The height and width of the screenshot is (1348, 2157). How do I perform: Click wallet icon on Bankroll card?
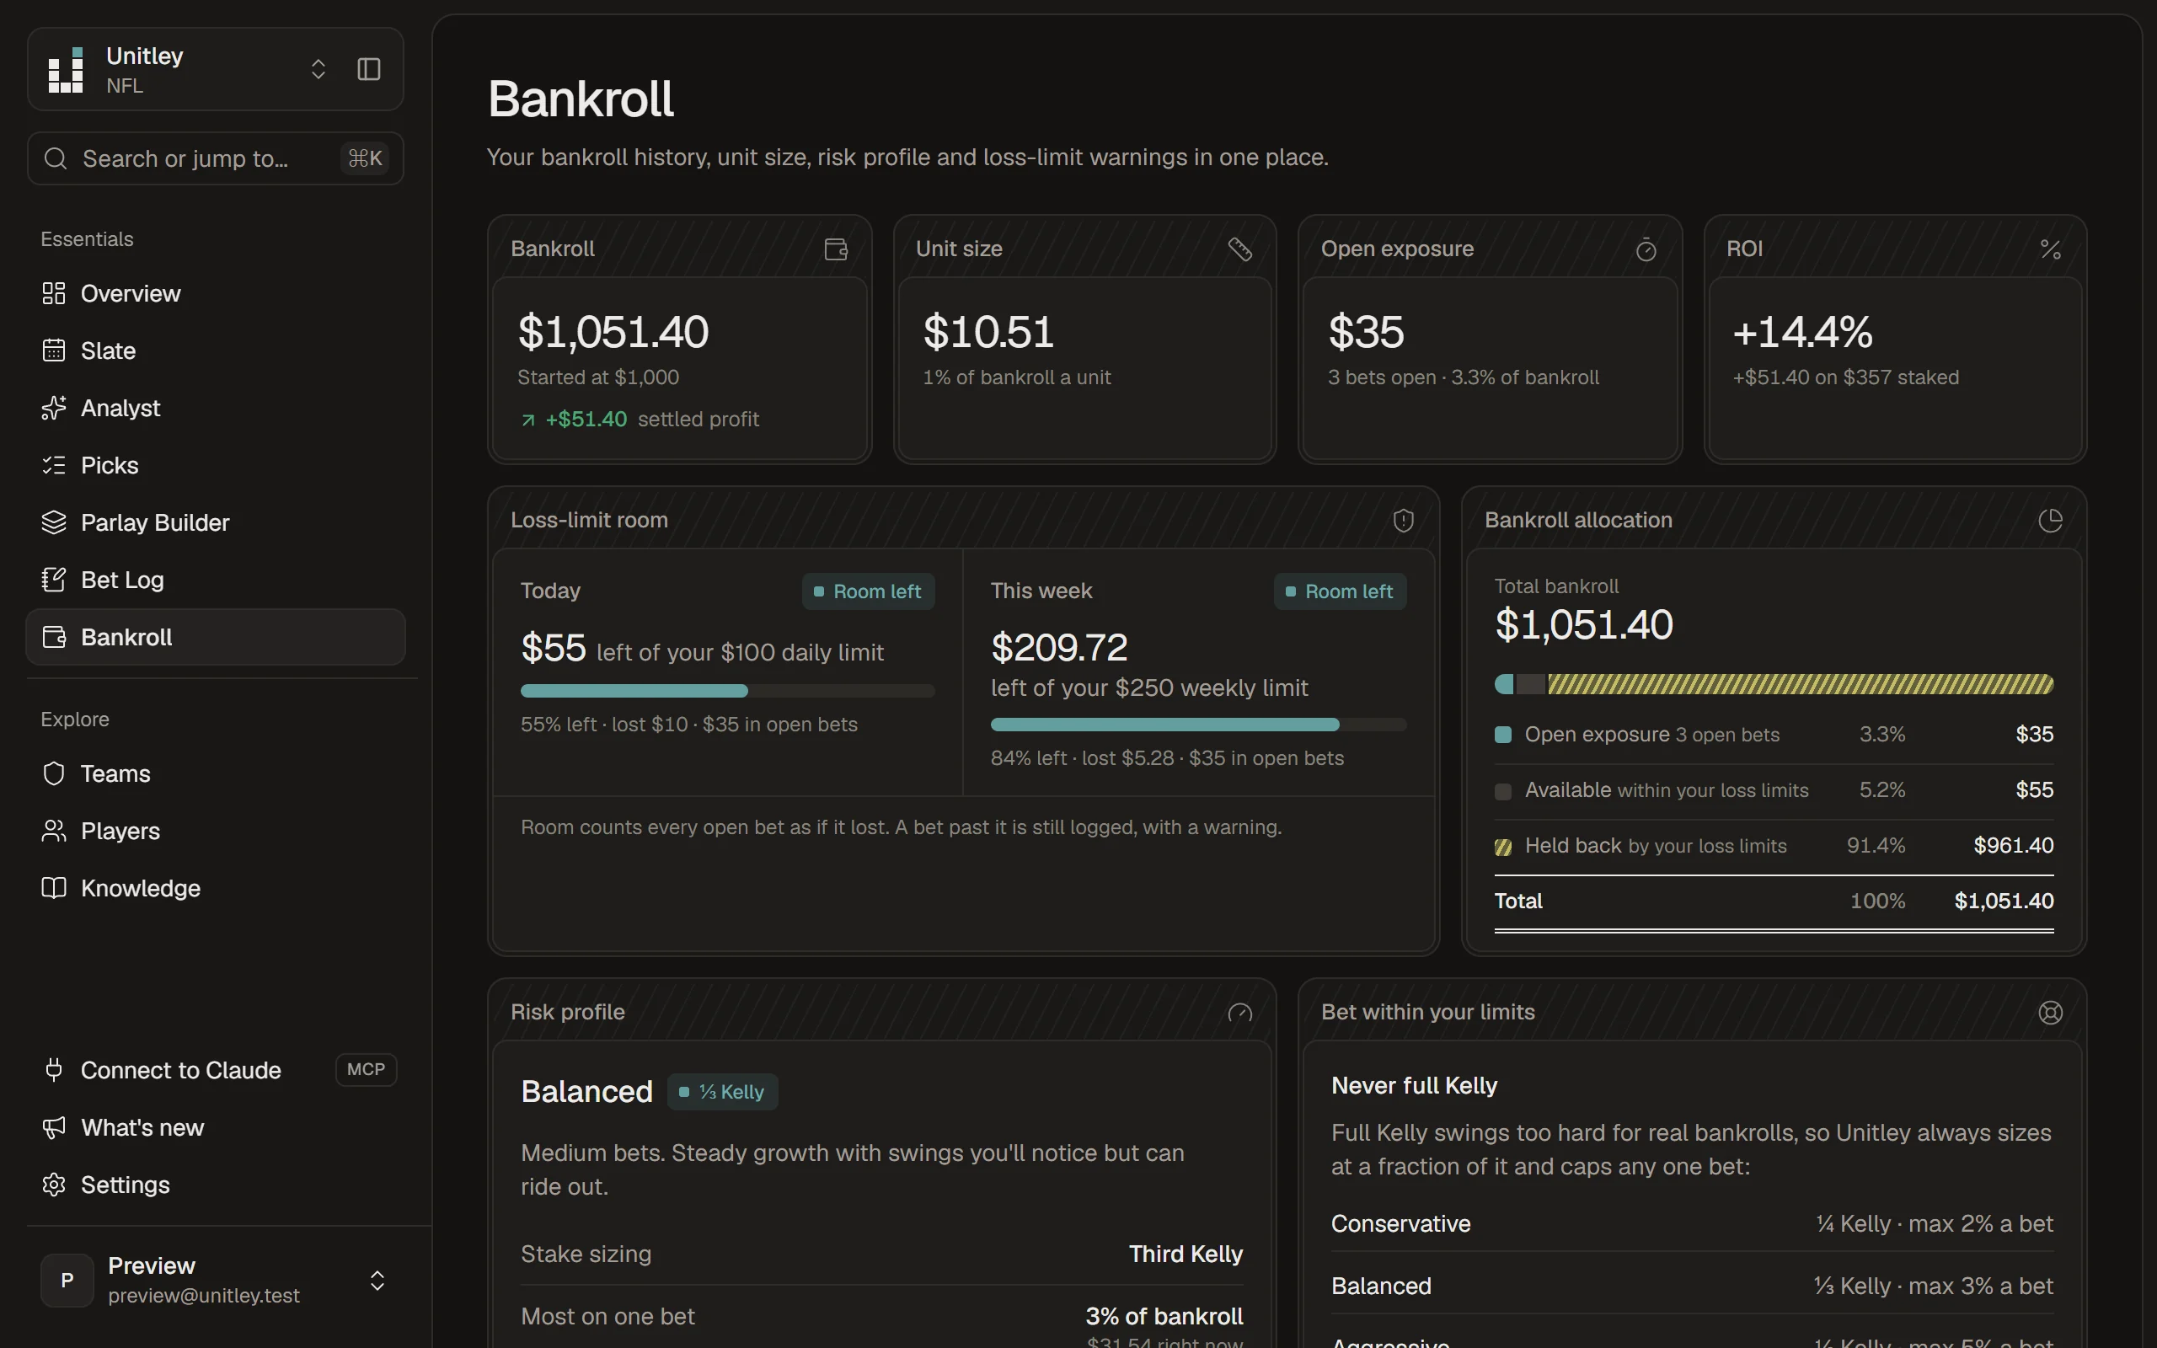tap(835, 249)
